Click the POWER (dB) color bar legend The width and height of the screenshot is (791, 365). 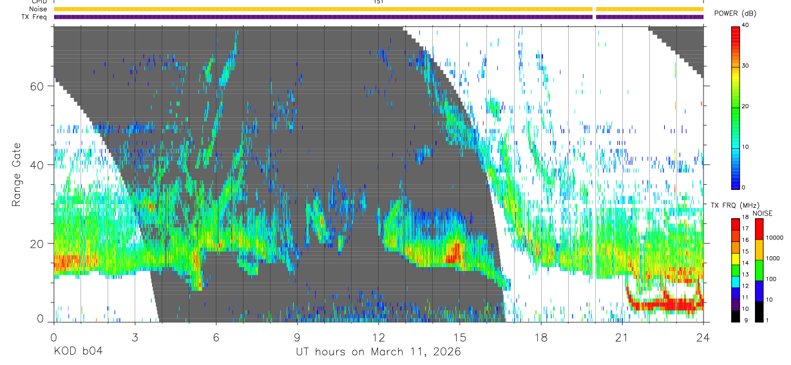click(x=736, y=107)
